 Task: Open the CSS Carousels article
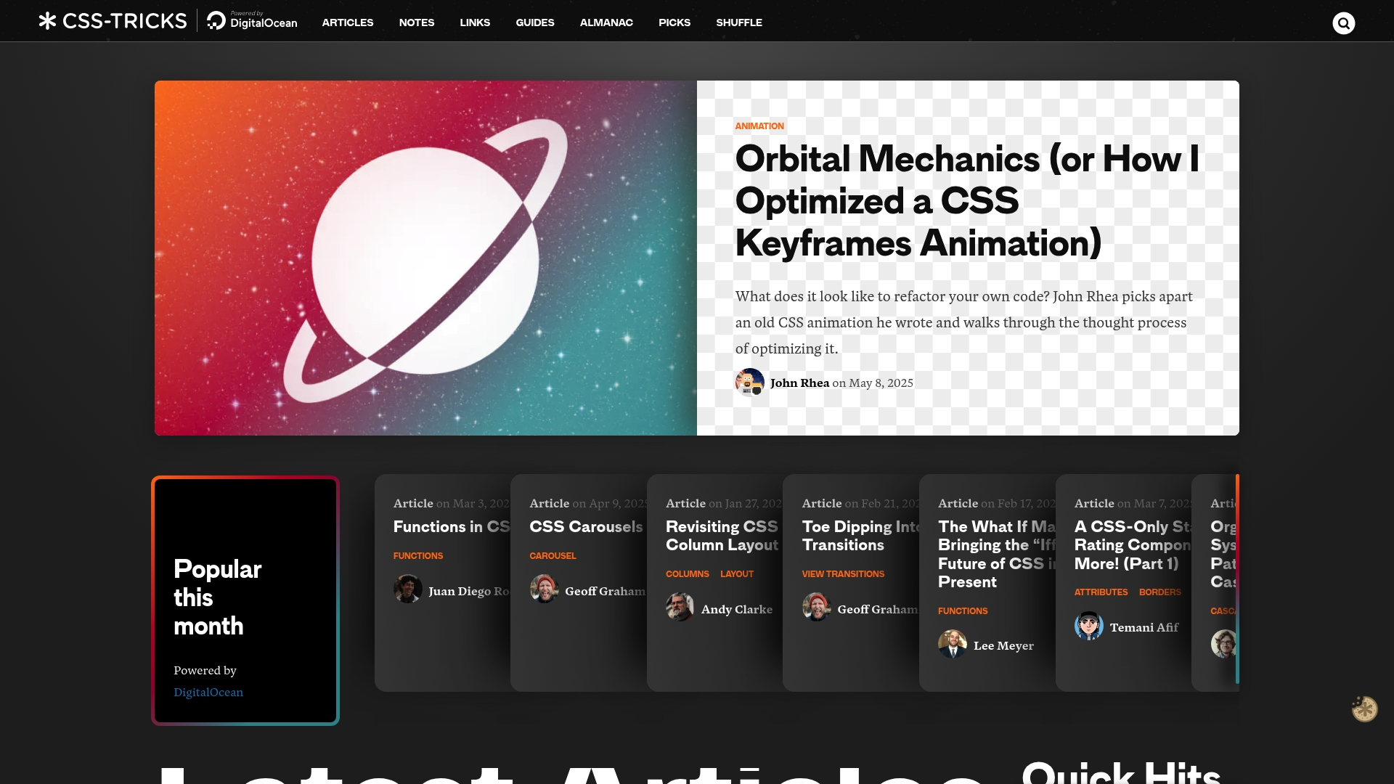click(586, 527)
